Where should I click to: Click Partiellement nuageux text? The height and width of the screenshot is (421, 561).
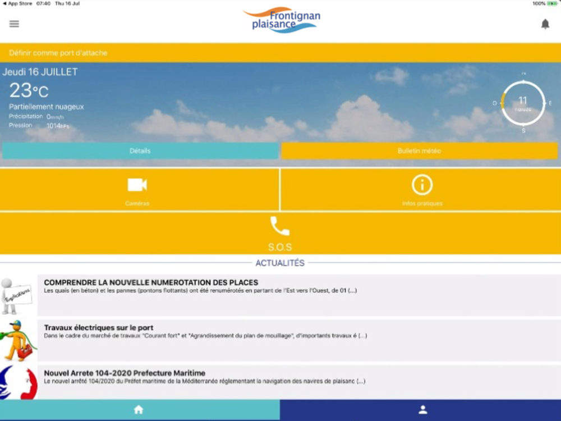(x=47, y=107)
